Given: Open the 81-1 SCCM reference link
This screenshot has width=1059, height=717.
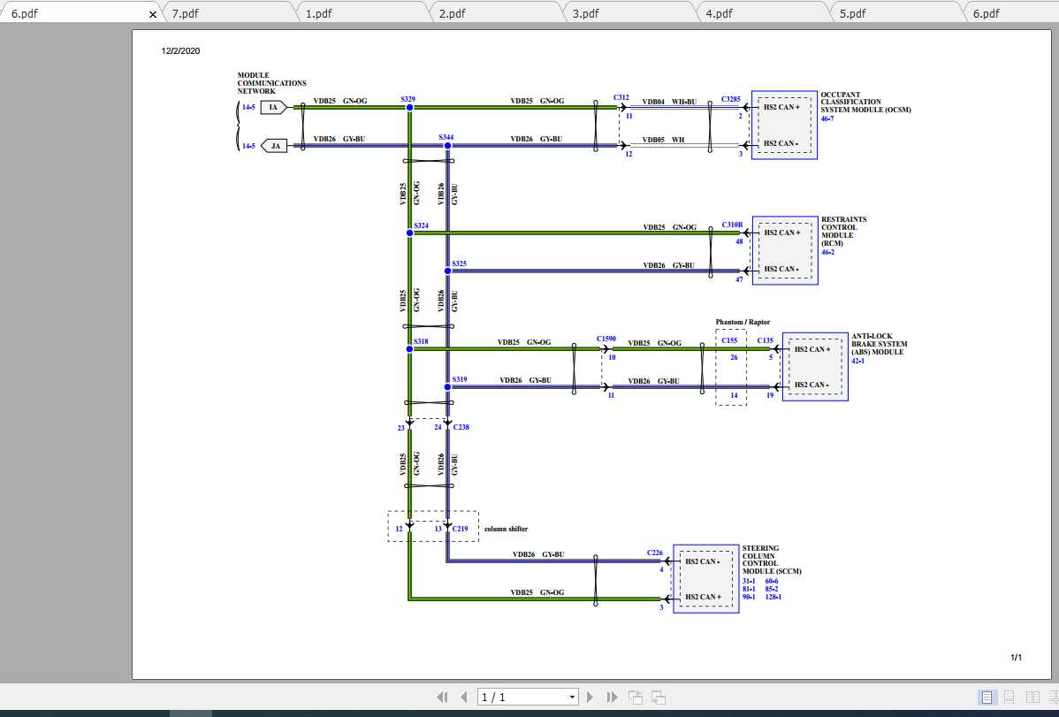Looking at the screenshot, I should pos(749,590).
